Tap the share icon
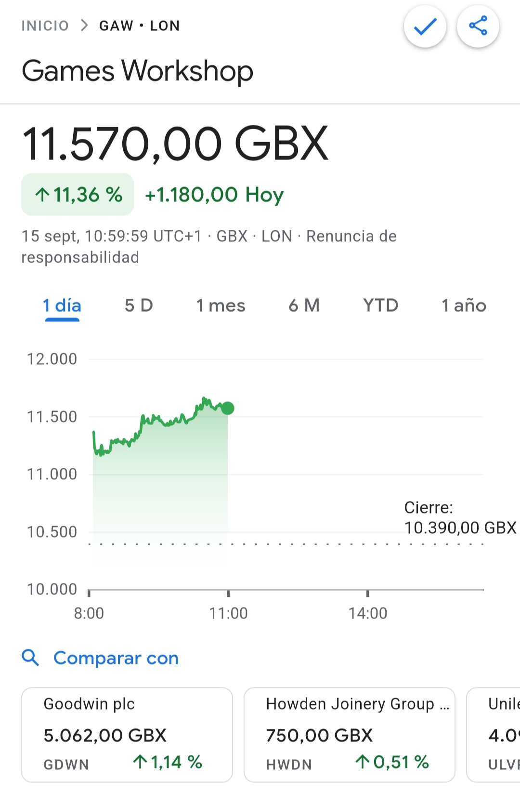 coord(478,26)
